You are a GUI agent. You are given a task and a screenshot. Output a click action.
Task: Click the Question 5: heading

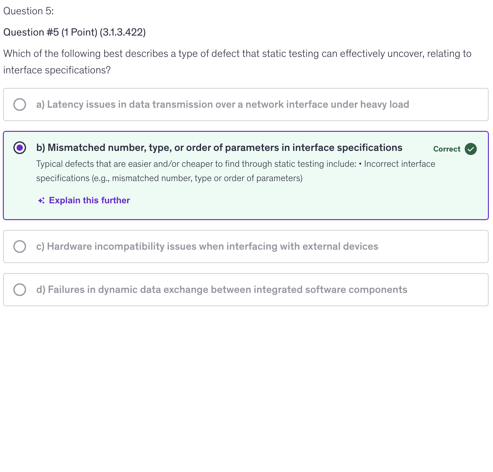(x=28, y=11)
